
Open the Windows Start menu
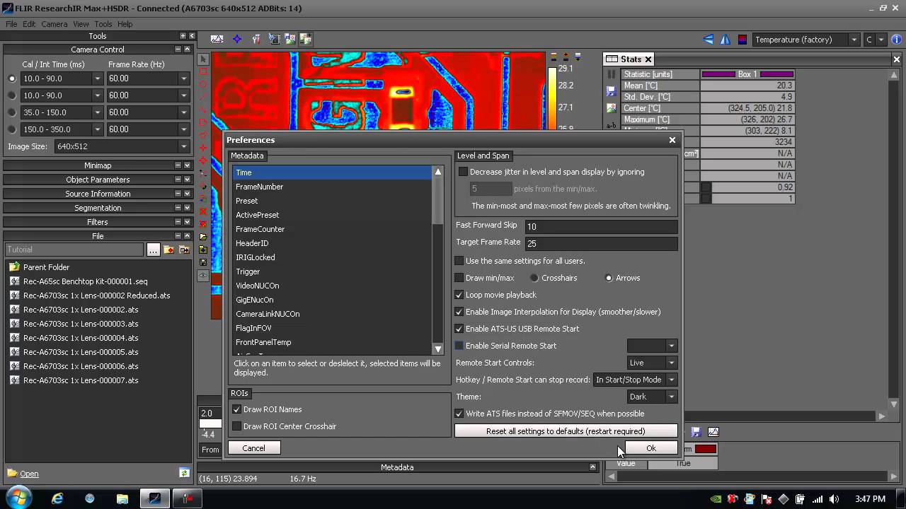18,498
